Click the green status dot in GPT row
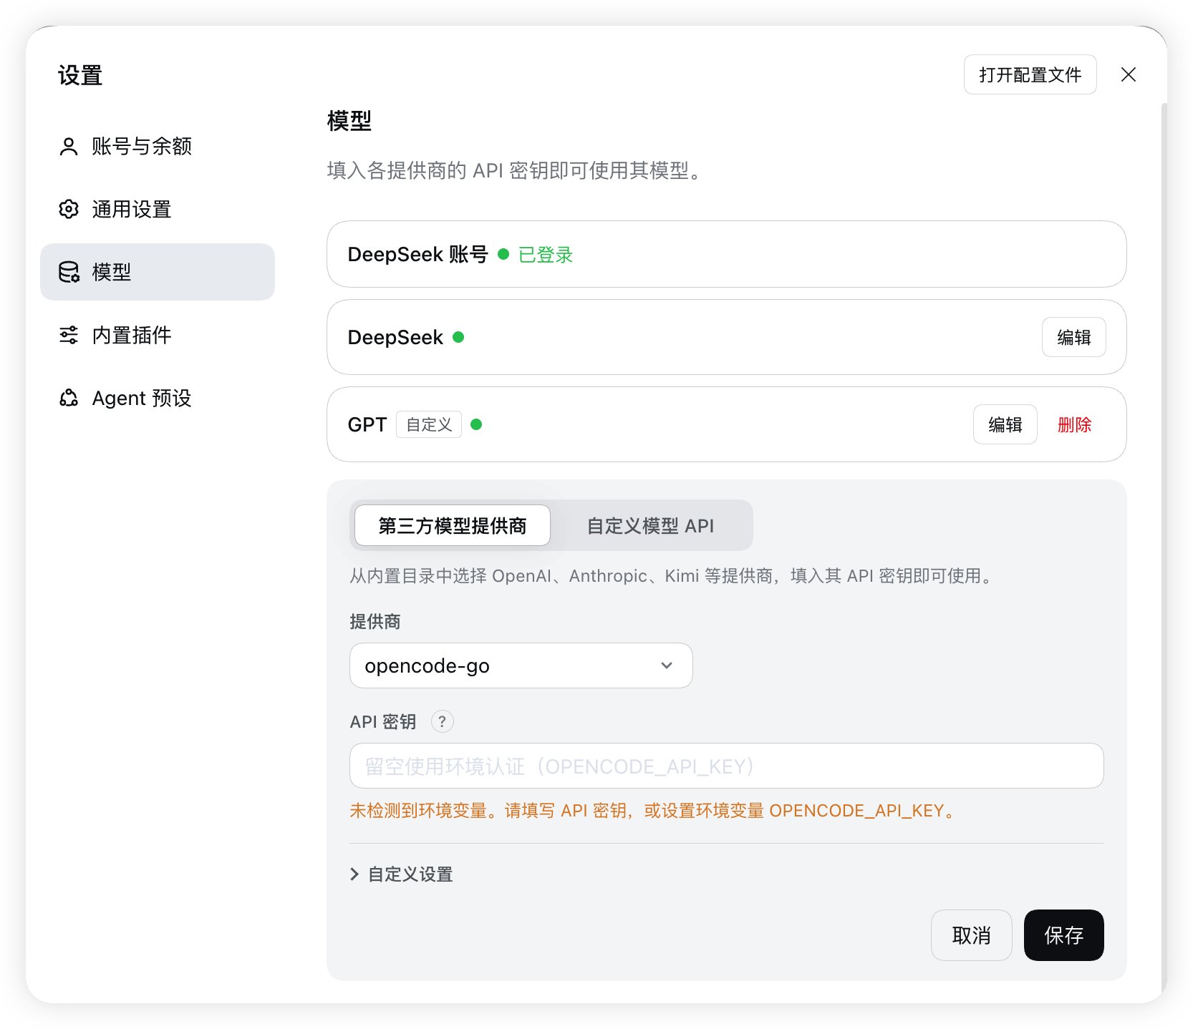Viewport: 1193px width, 1029px height. pos(476,424)
